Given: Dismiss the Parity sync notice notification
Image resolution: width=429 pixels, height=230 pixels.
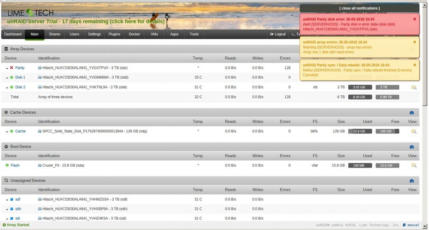Looking at the screenshot, I should 414,65.
